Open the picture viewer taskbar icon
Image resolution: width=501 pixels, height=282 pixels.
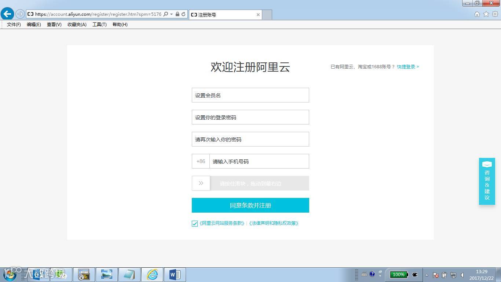(107, 275)
